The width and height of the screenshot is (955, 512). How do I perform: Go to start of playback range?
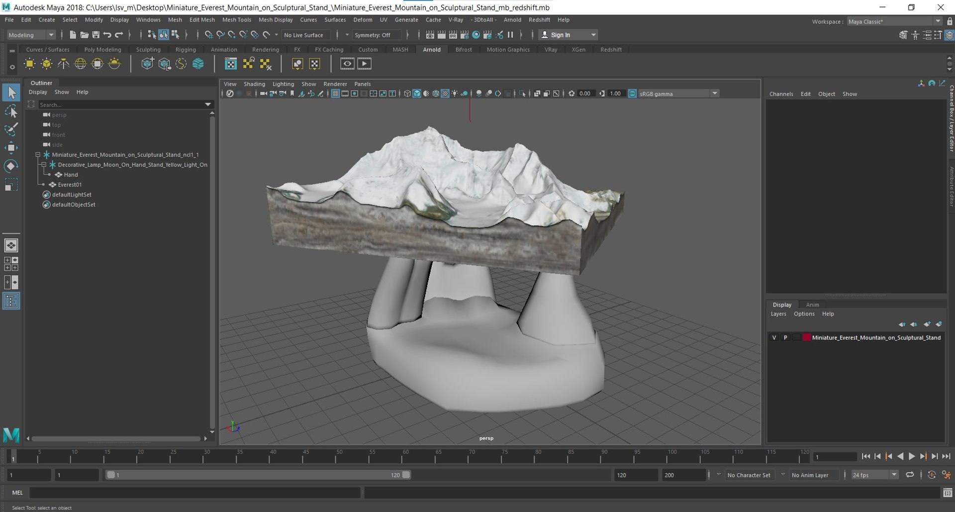coord(866,456)
